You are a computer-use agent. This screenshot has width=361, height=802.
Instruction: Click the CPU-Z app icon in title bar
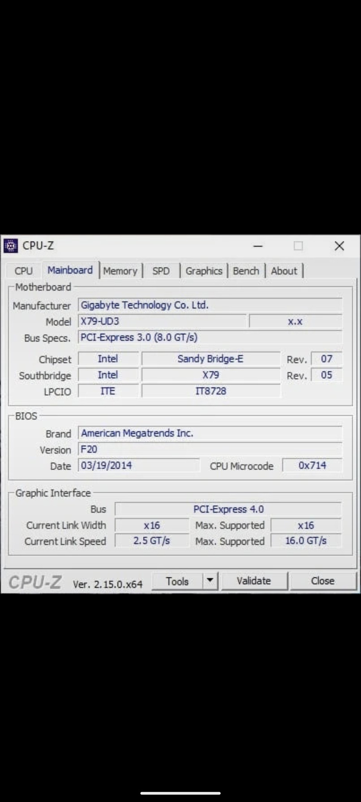[11, 246]
